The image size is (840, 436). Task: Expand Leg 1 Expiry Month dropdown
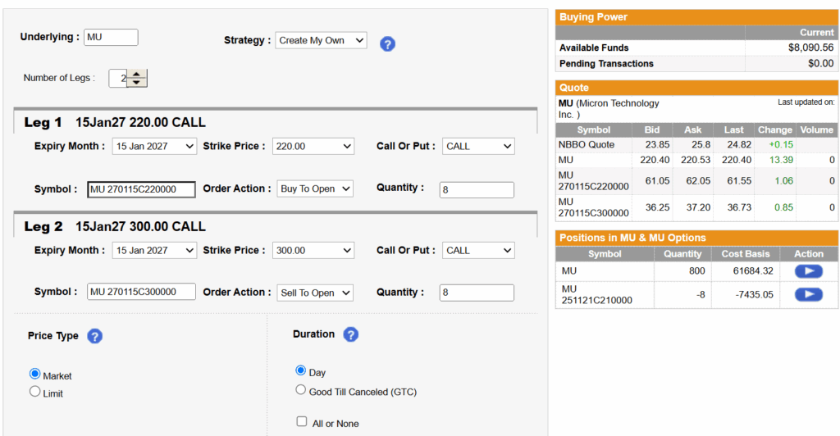pyautogui.click(x=154, y=147)
